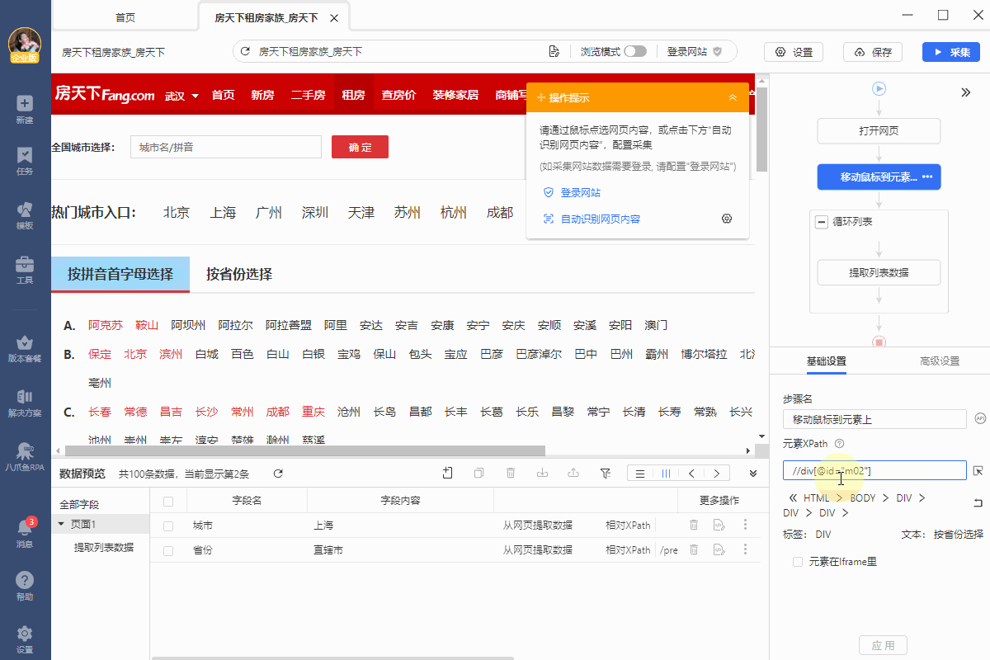Open 帮助 in the left sidebar

pyautogui.click(x=25, y=586)
